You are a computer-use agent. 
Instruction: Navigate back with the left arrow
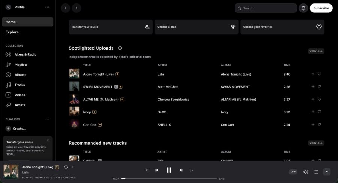pos(65,8)
